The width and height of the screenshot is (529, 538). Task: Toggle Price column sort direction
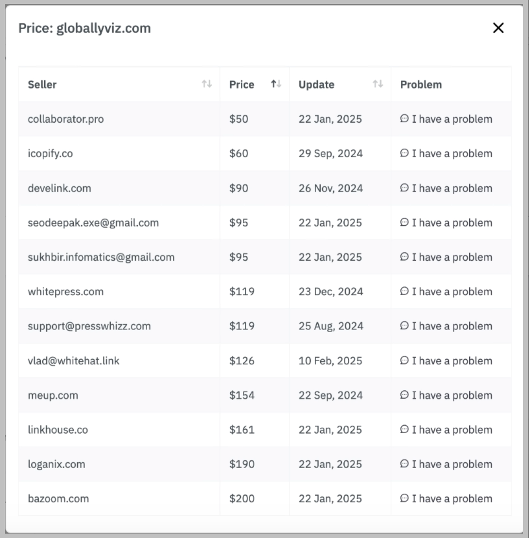click(275, 84)
